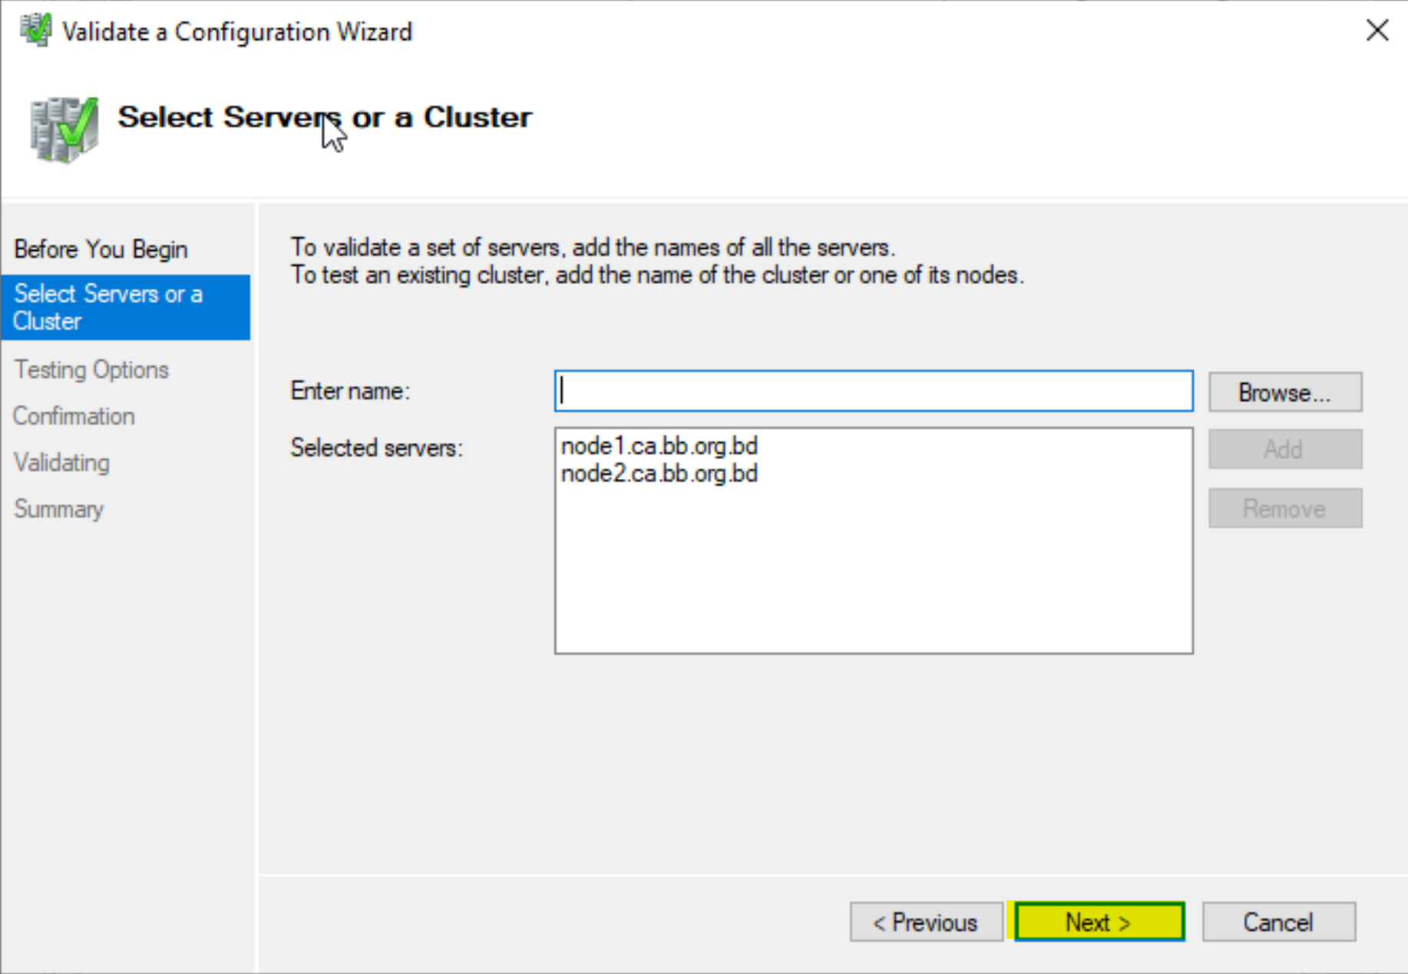Select the Select Servers or a Cluster step
The height and width of the screenshot is (974, 1408).
[x=126, y=307]
